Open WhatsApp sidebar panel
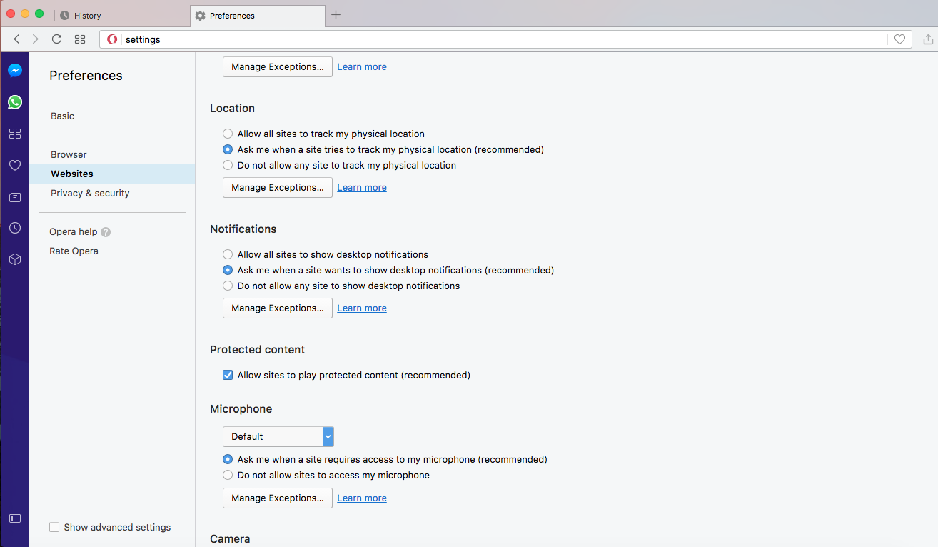Image resolution: width=938 pixels, height=547 pixels. [x=15, y=102]
